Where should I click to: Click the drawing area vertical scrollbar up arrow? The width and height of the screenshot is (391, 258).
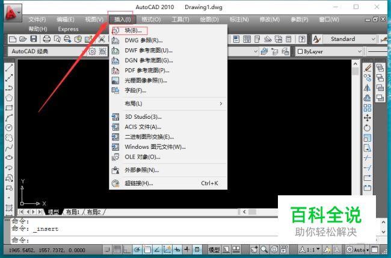tap(356, 64)
